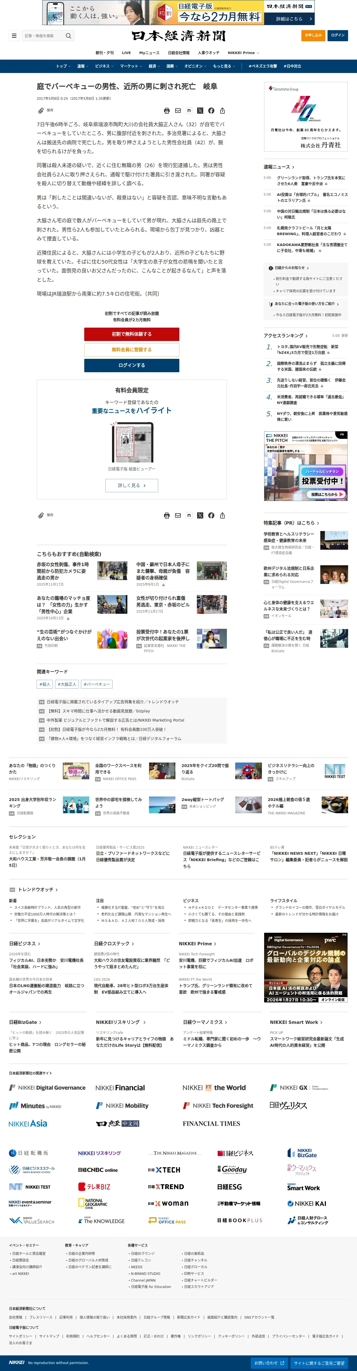Open the 日経ヴェリタス logo link

pos(289,1105)
